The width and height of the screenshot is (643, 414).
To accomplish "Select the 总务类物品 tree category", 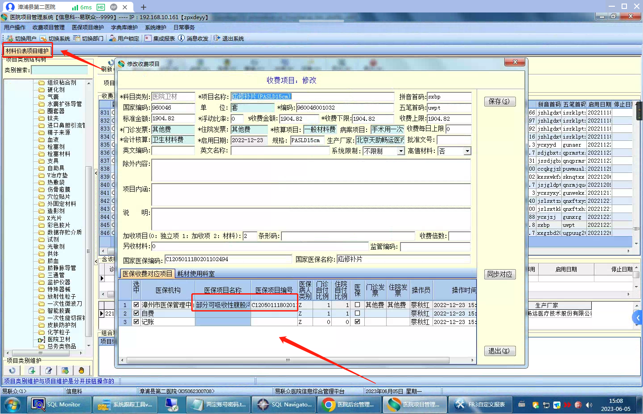I will (62, 346).
